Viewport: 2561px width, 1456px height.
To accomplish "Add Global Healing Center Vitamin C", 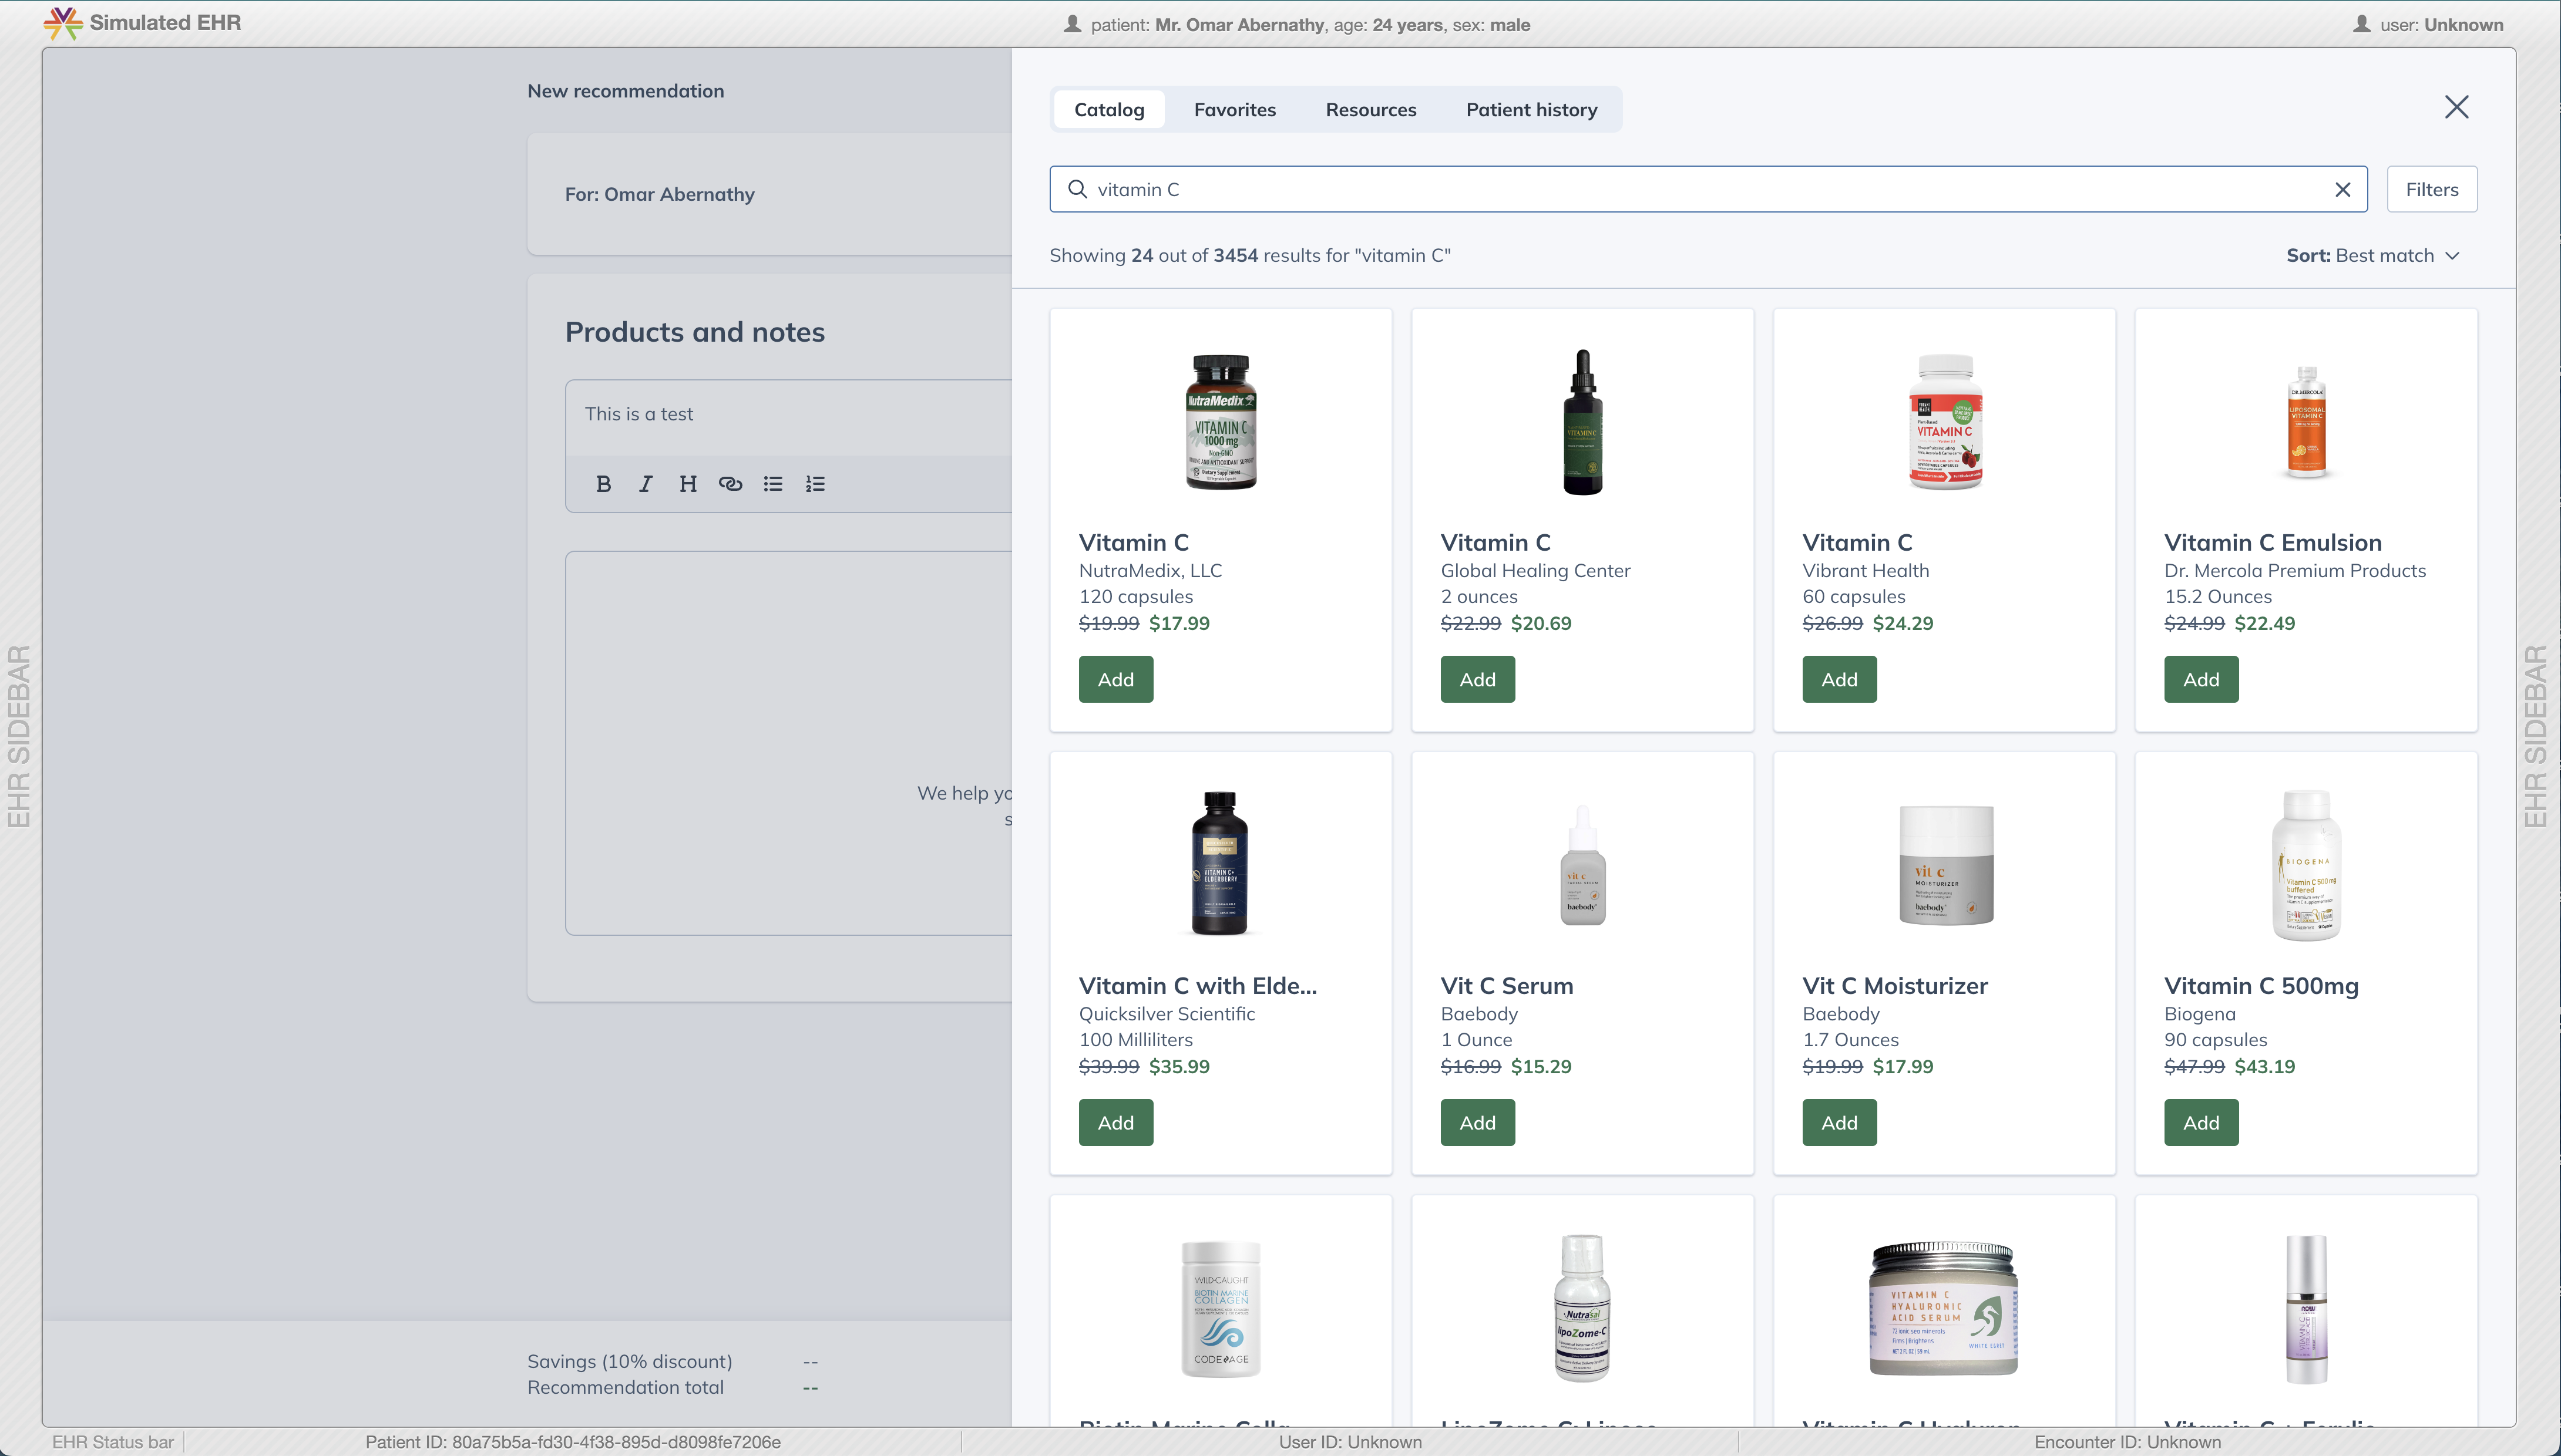I will (x=1478, y=679).
